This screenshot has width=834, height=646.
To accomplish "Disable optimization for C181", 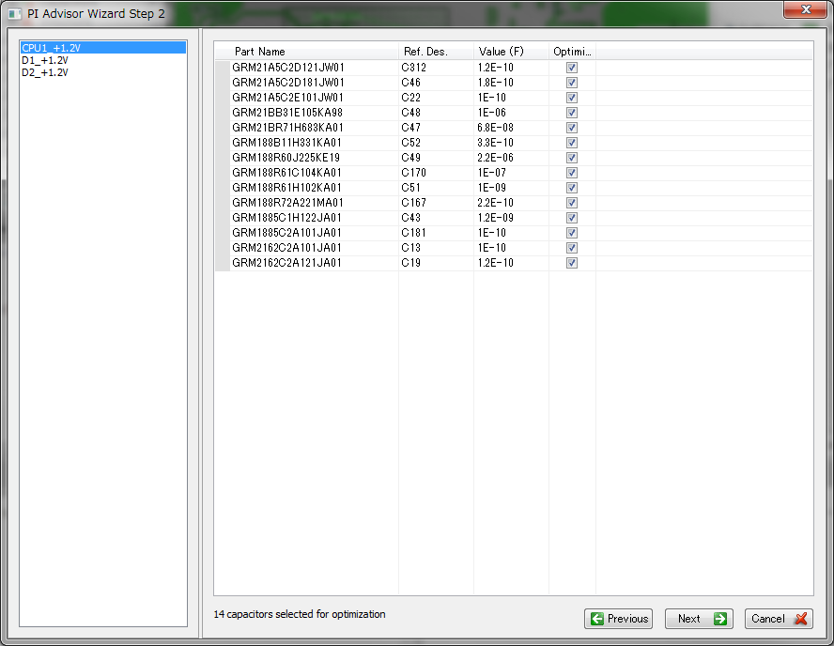I will coord(572,233).
